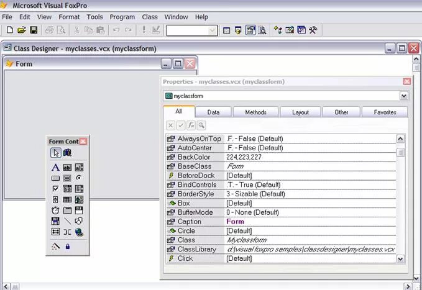Select the Spinner control tool
Screen dimensions: 422x290
(55, 199)
